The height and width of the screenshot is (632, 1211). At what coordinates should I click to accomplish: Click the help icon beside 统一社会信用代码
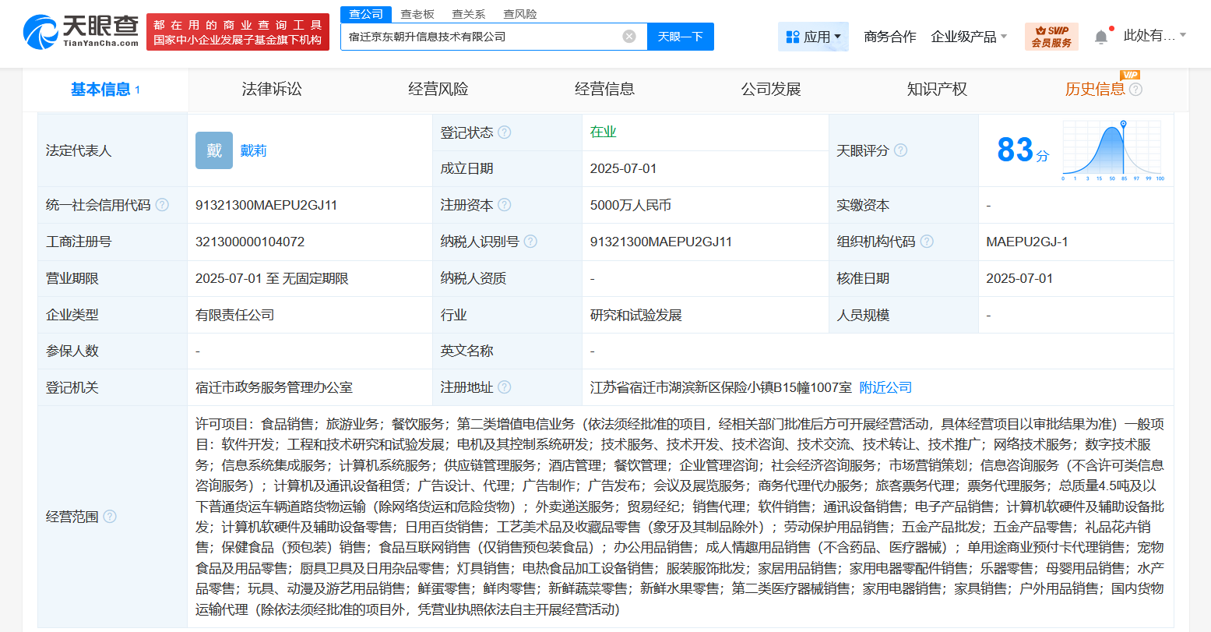pos(162,205)
